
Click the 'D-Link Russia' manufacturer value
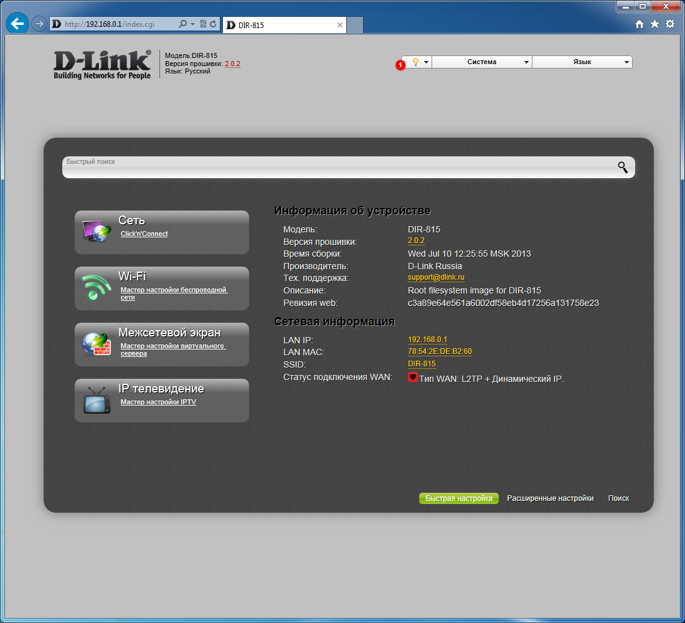[x=435, y=266]
